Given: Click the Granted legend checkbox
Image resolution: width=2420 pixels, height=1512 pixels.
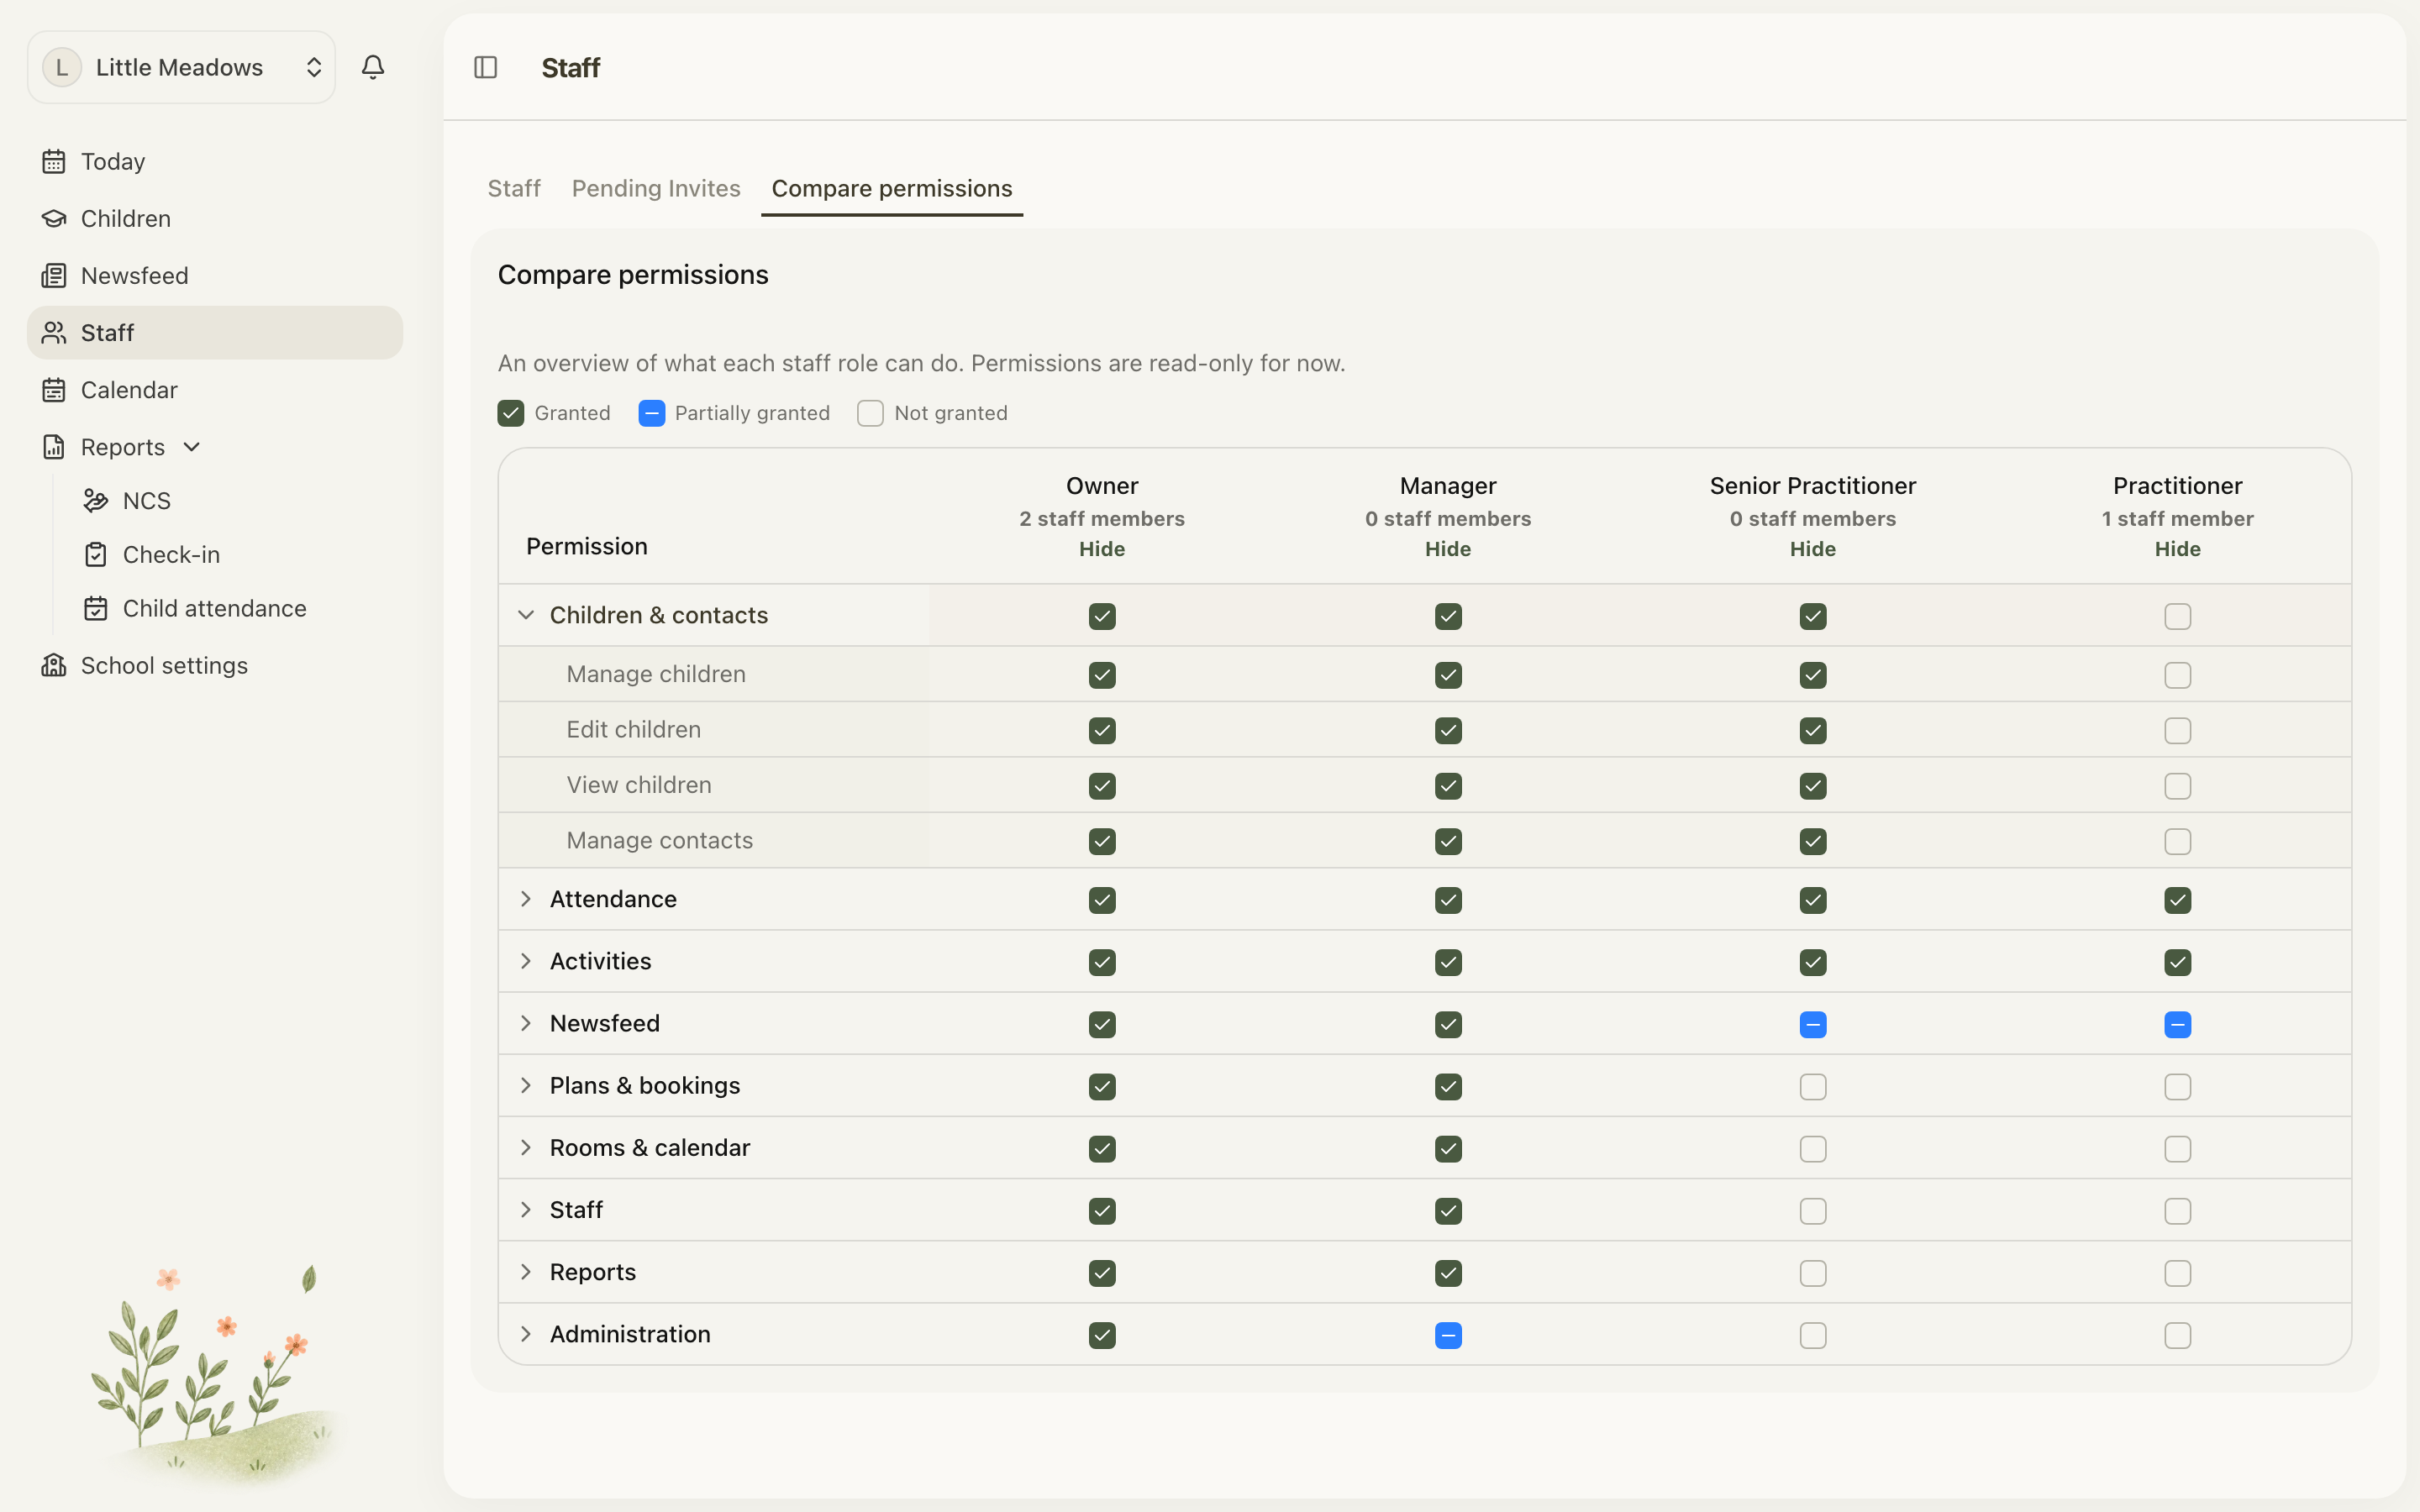Looking at the screenshot, I should coord(511,413).
